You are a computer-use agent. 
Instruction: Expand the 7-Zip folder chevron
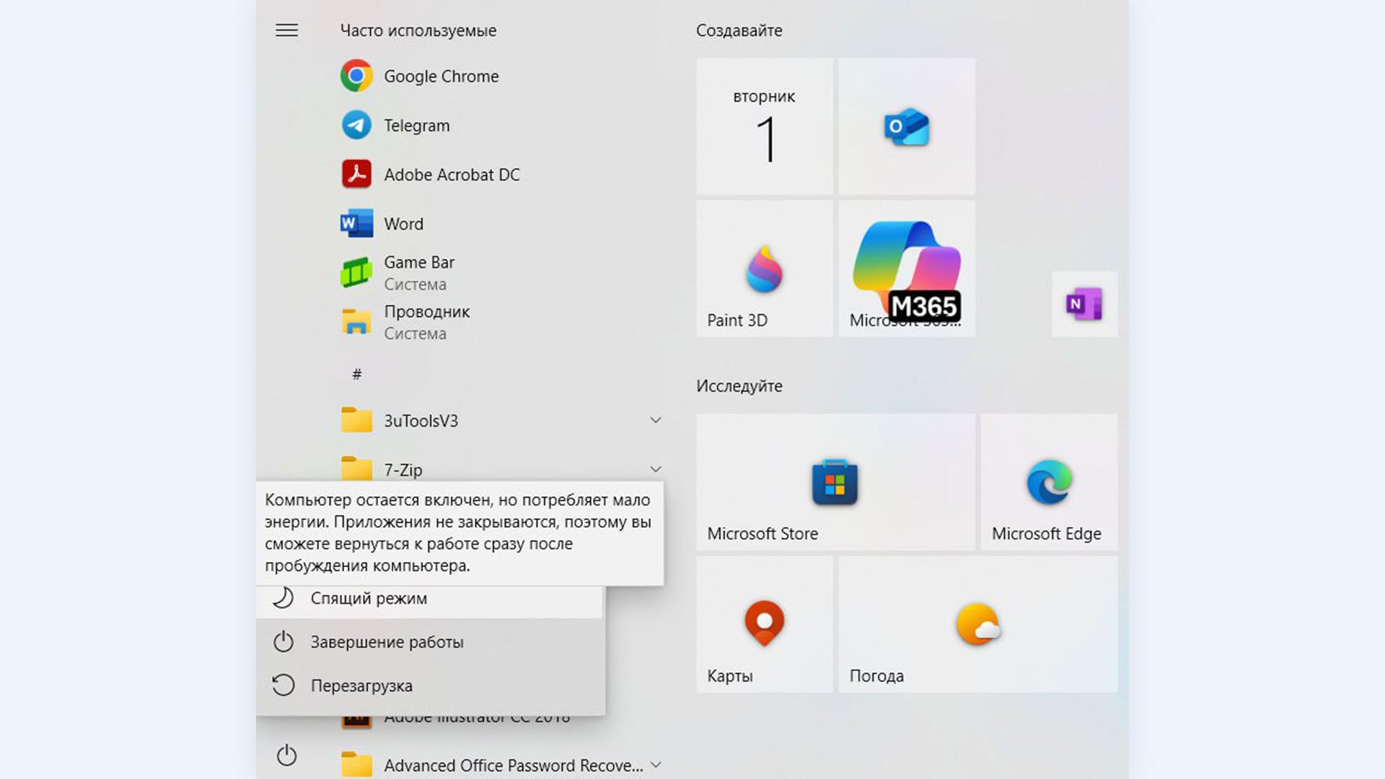655,469
